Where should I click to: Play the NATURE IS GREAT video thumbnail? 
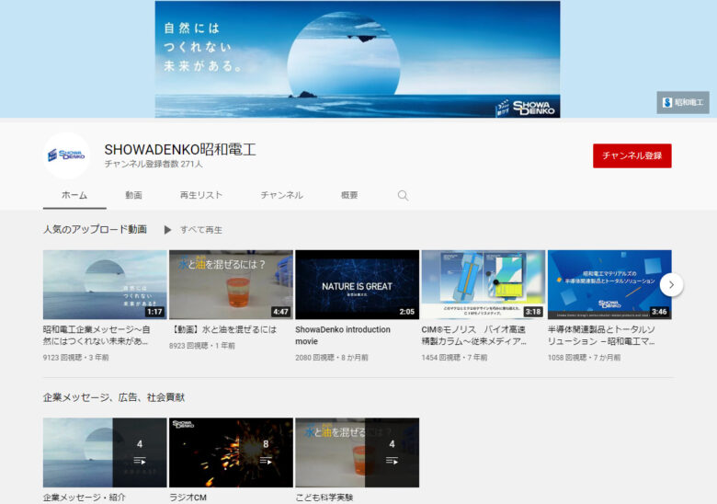pyautogui.click(x=358, y=284)
